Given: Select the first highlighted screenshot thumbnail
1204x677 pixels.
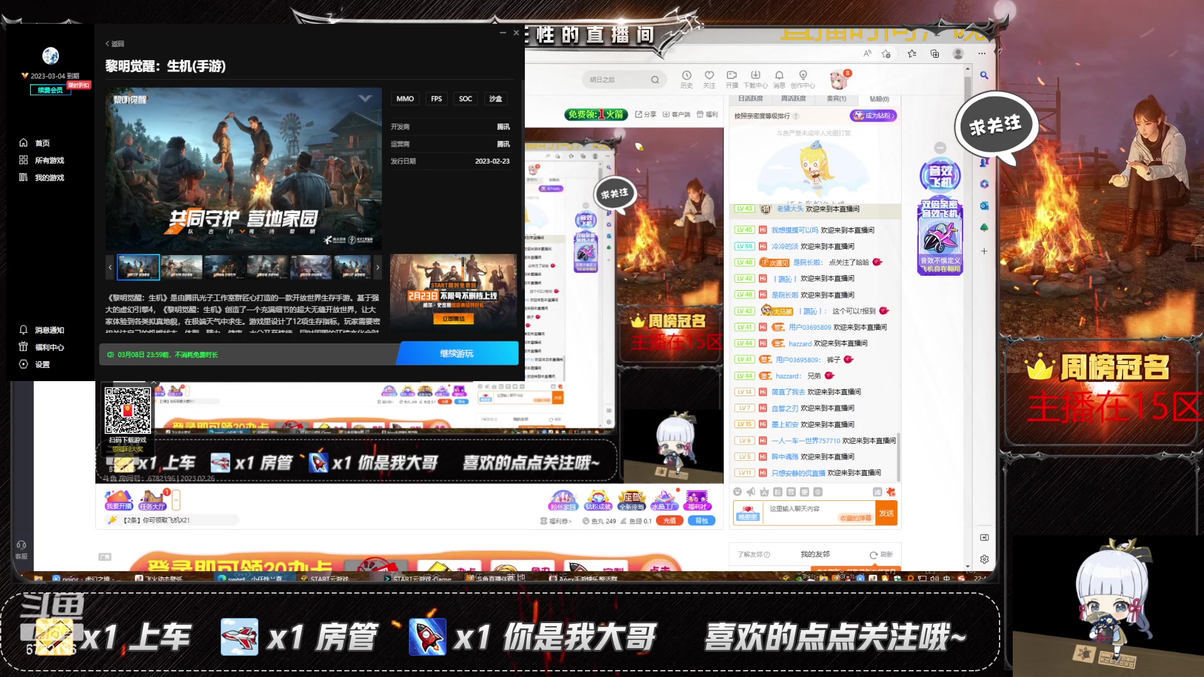Looking at the screenshot, I should [139, 267].
